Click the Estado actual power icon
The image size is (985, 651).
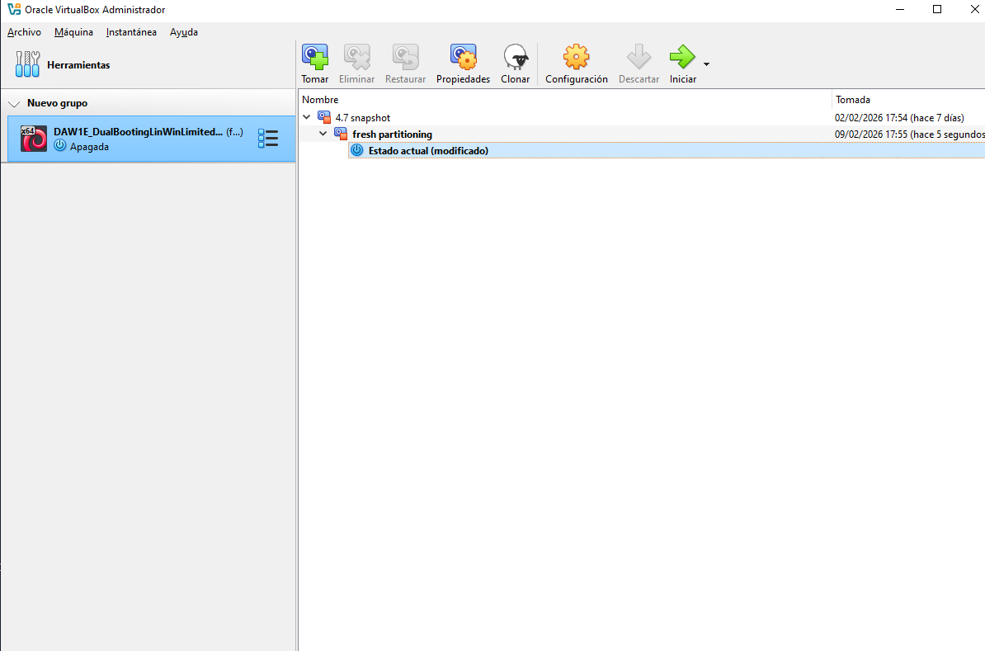coord(357,150)
